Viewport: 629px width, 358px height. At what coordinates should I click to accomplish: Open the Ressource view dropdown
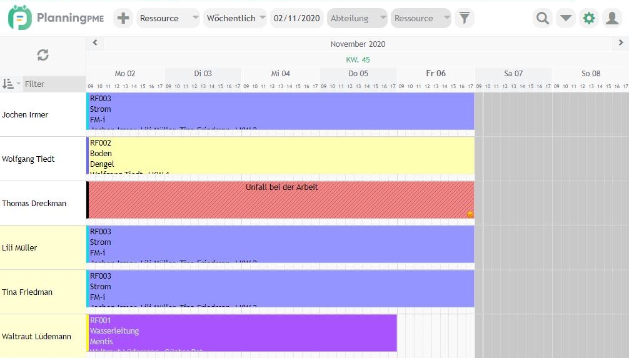point(168,18)
